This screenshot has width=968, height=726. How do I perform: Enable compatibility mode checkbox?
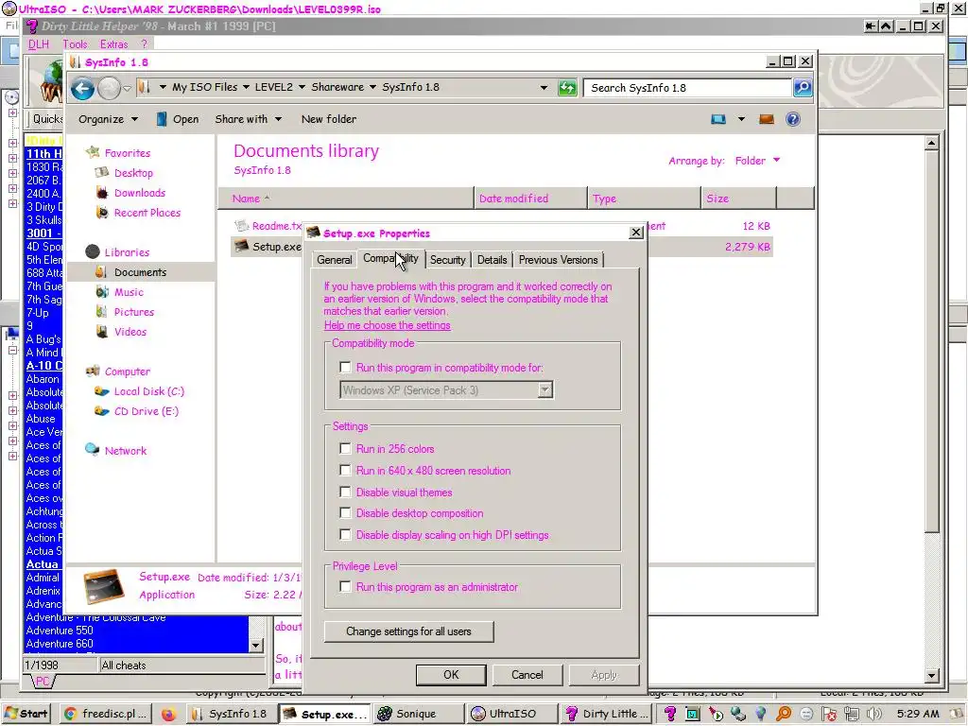[345, 368]
